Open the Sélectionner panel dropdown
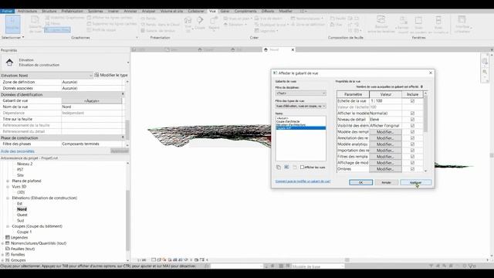This screenshot has width=494, height=278. 13,38
